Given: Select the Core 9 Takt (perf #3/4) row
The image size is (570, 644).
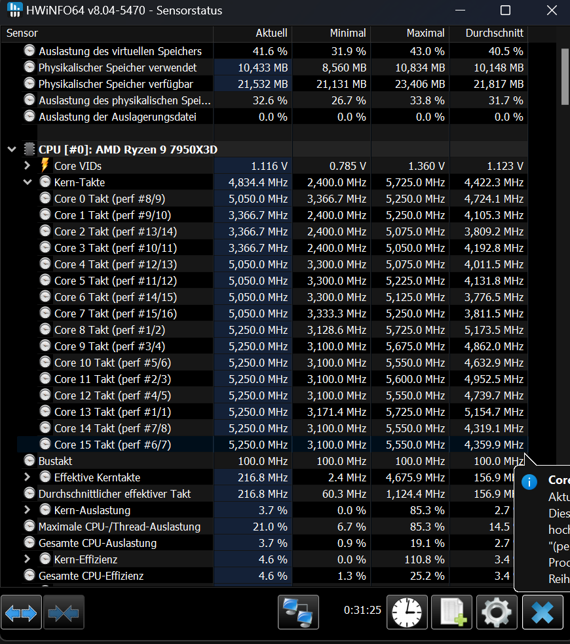Looking at the screenshot, I should (273, 346).
